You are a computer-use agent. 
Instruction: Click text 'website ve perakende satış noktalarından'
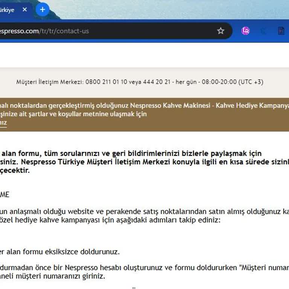coord(137,211)
